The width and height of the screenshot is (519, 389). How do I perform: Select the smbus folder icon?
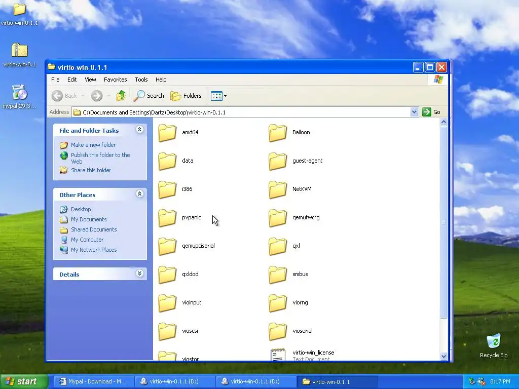(277, 275)
